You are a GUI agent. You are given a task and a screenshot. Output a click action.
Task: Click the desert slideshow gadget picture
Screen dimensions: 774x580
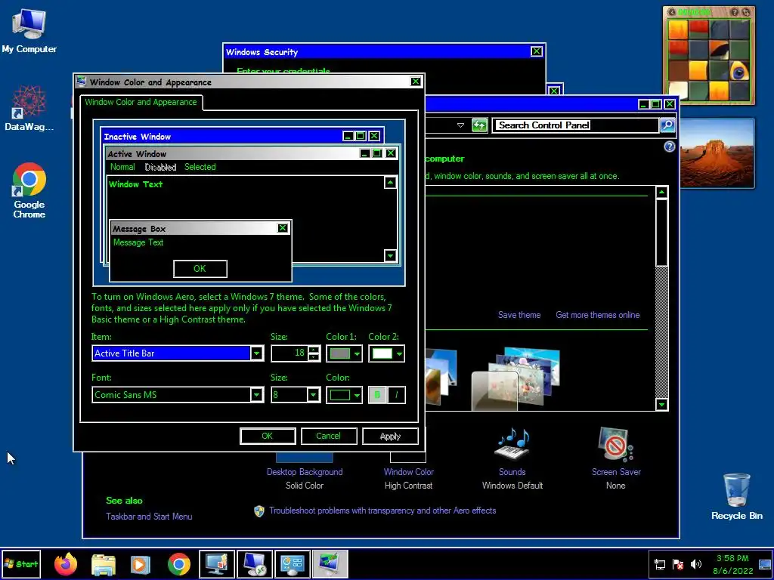pos(717,153)
